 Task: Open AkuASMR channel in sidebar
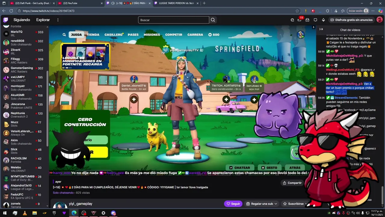24,97
